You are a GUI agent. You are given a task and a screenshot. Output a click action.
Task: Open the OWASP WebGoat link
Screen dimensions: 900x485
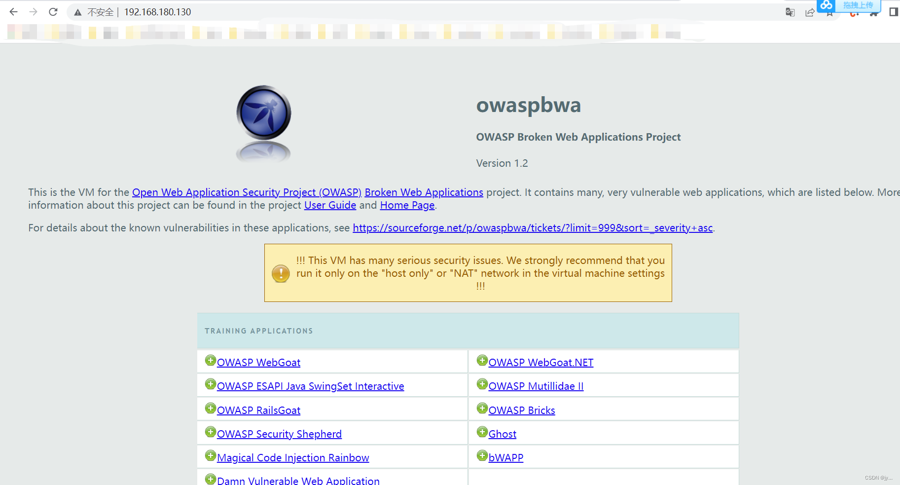pos(258,363)
